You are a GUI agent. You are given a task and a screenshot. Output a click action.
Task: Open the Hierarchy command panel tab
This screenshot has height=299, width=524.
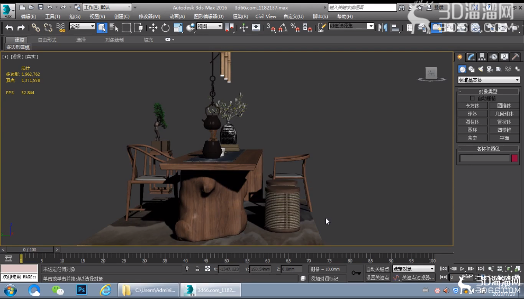point(482,57)
